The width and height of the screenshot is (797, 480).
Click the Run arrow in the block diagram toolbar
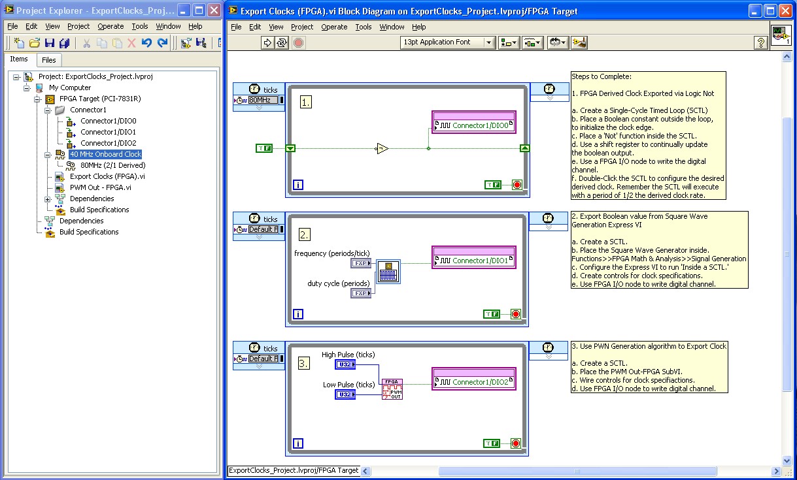267,42
